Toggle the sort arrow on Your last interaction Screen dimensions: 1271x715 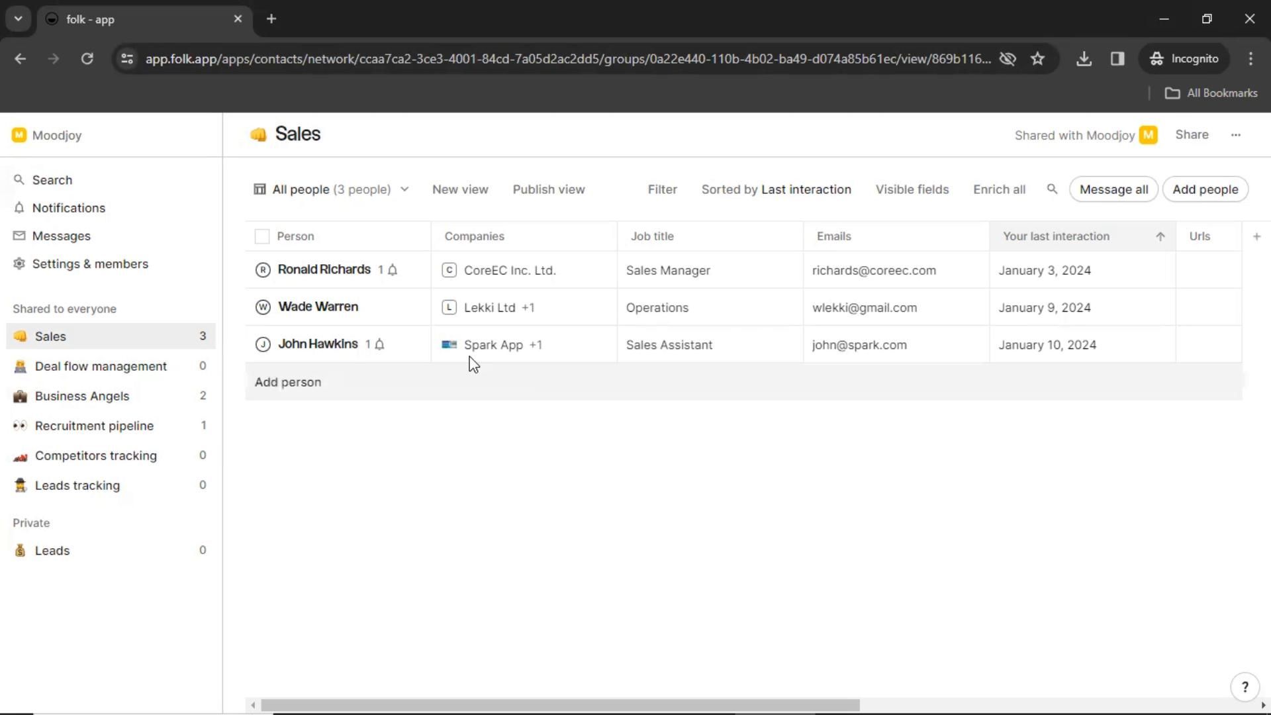pyautogui.click(x=1160, y=237)
